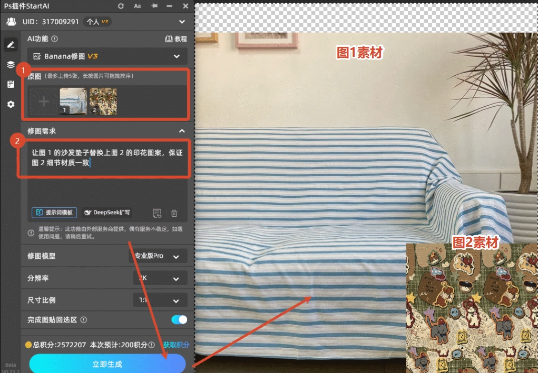The height and width of the screenshot is (373, 538).
Task: Open the 获取积分 link
Action: (177, 345)
